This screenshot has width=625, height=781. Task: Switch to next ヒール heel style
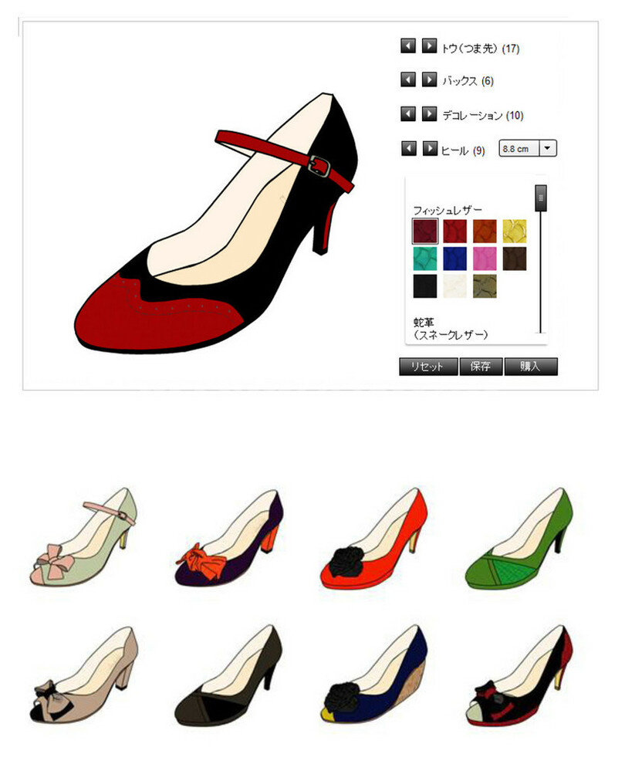click(429, 148)
